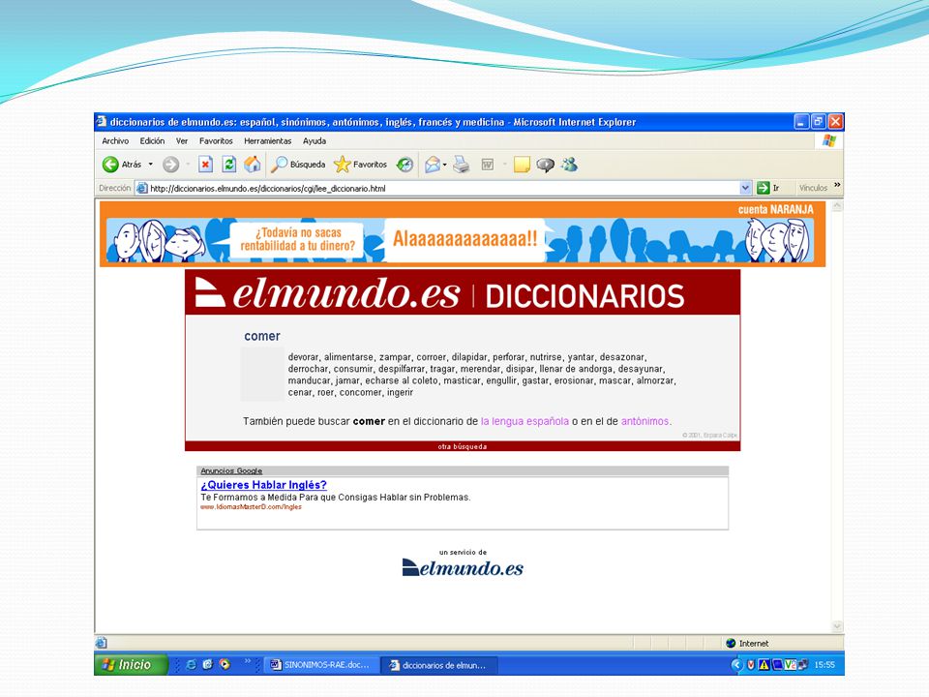Open the Edición menu

click(152, 141)
